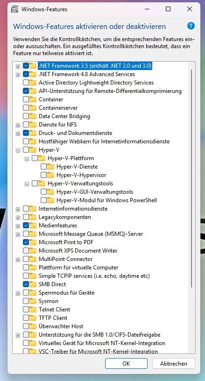This screenshot has height=381, width=205.
Task: Click the folder icon beside Data Center Bridging
Action: click(x=33, y=116)
